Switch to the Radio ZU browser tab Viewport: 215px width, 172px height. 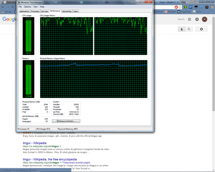point(9,2)
